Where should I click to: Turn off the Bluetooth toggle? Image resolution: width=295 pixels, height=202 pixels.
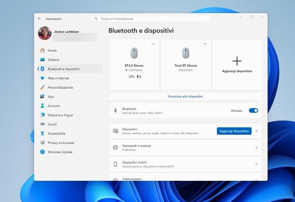253,110
